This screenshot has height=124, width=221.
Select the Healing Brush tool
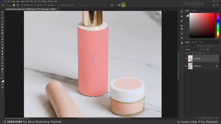coord(2,33)
